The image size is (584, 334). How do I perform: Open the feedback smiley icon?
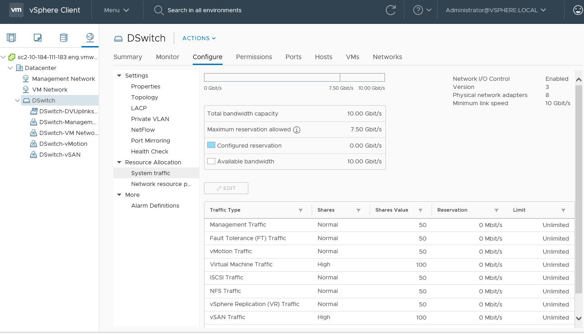click(578, 10)
